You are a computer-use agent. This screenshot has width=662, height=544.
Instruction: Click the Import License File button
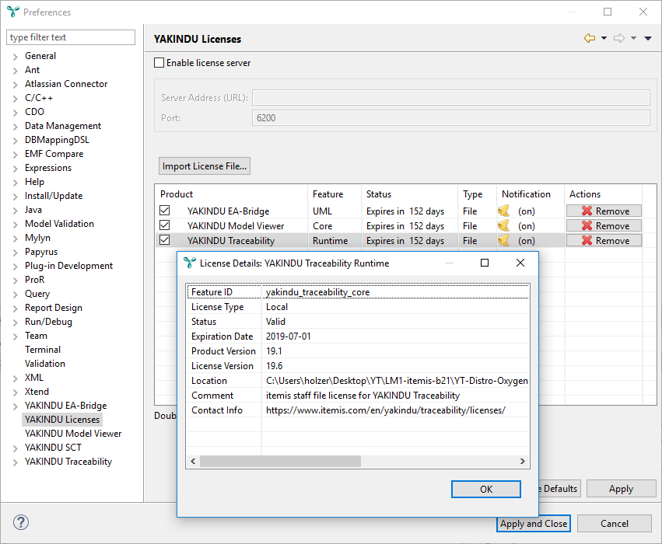coord(205,166)
